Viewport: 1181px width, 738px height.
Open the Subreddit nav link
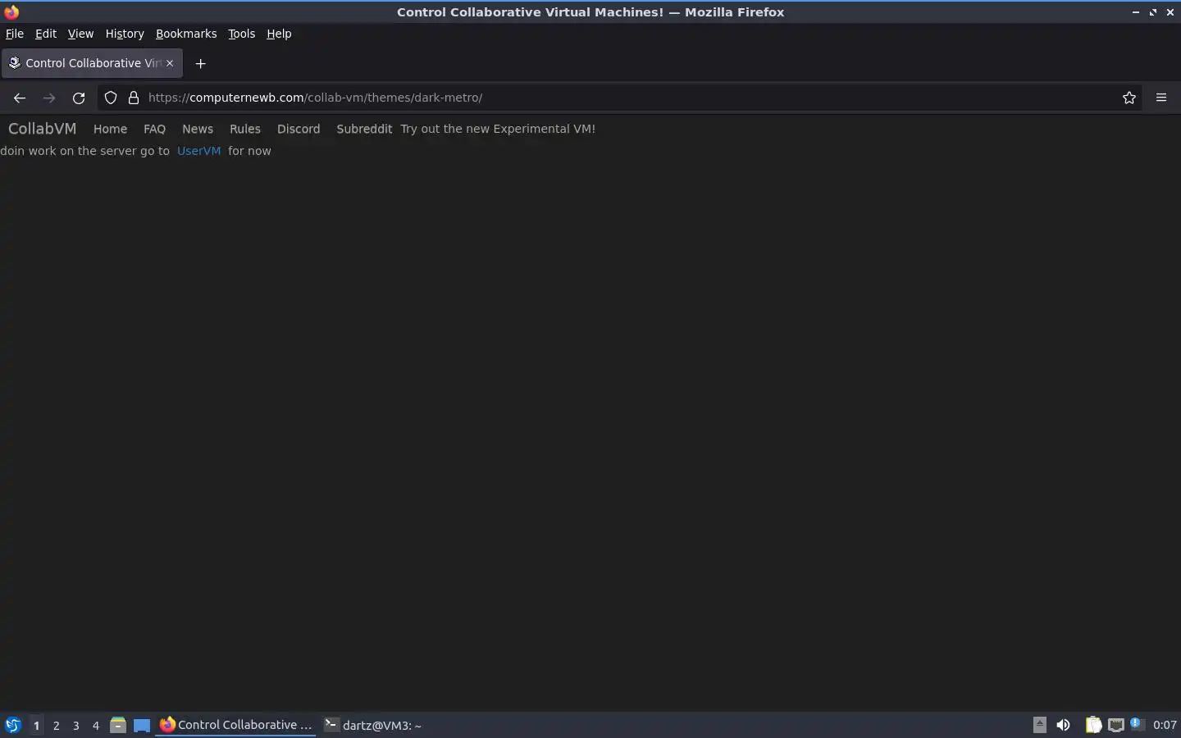(x=364, y=129)
